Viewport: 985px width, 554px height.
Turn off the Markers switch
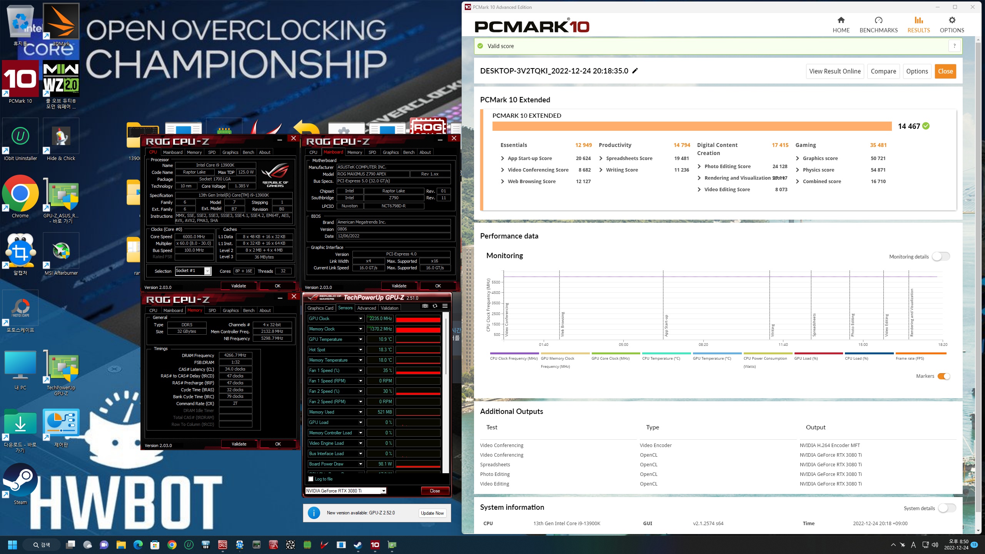coord(944,376)
